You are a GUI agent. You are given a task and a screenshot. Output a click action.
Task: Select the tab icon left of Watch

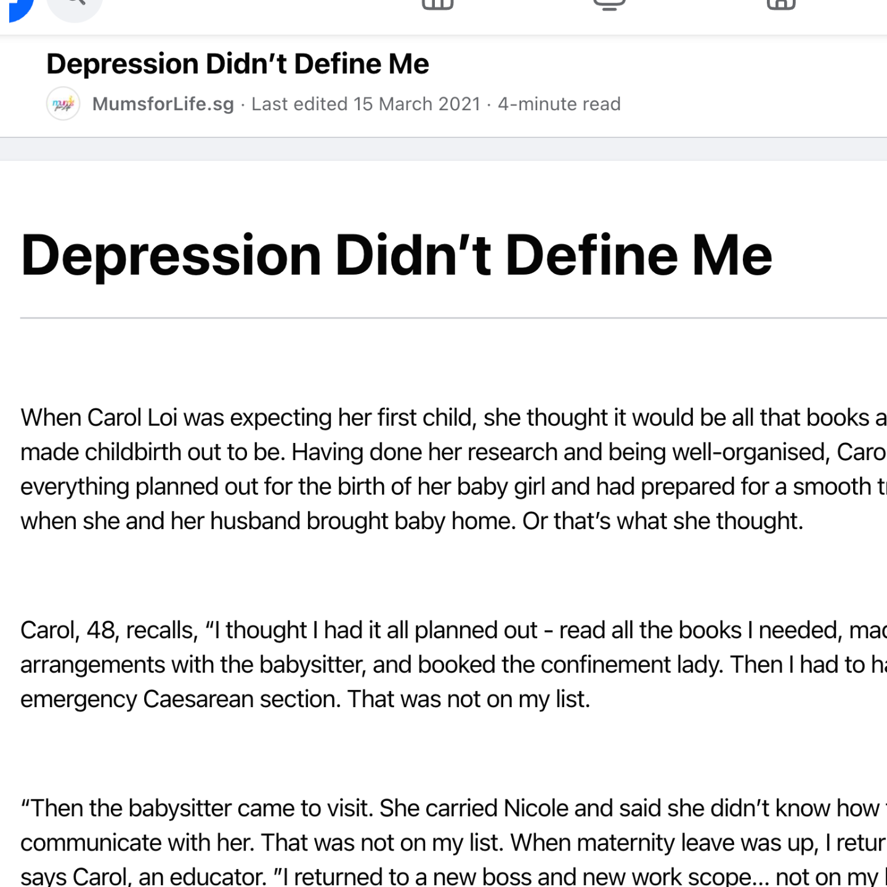[437, 5]
